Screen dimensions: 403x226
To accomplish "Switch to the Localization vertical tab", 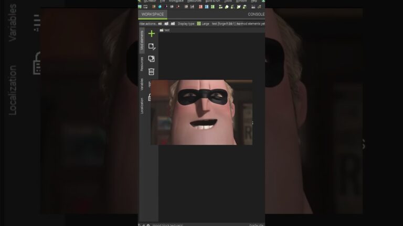I will click(142, 106).
